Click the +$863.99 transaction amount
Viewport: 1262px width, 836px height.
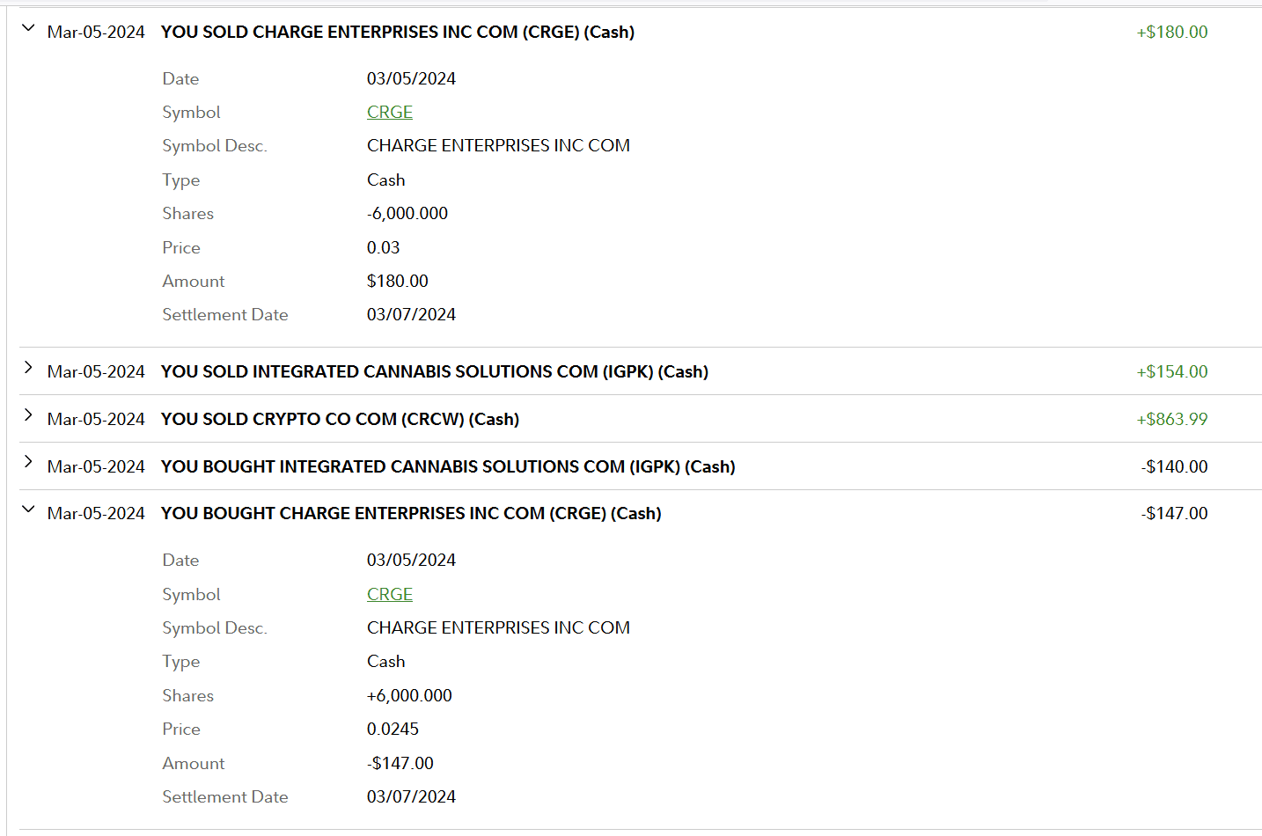pos(1171,420)
